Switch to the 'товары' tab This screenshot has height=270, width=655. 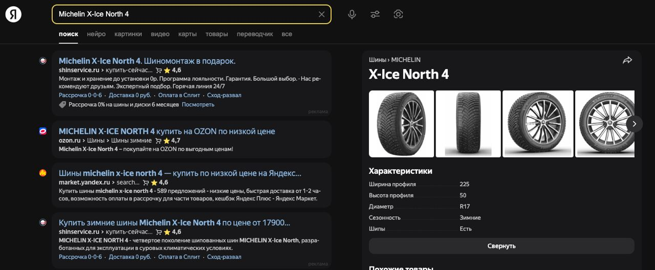tap(216, 34)
